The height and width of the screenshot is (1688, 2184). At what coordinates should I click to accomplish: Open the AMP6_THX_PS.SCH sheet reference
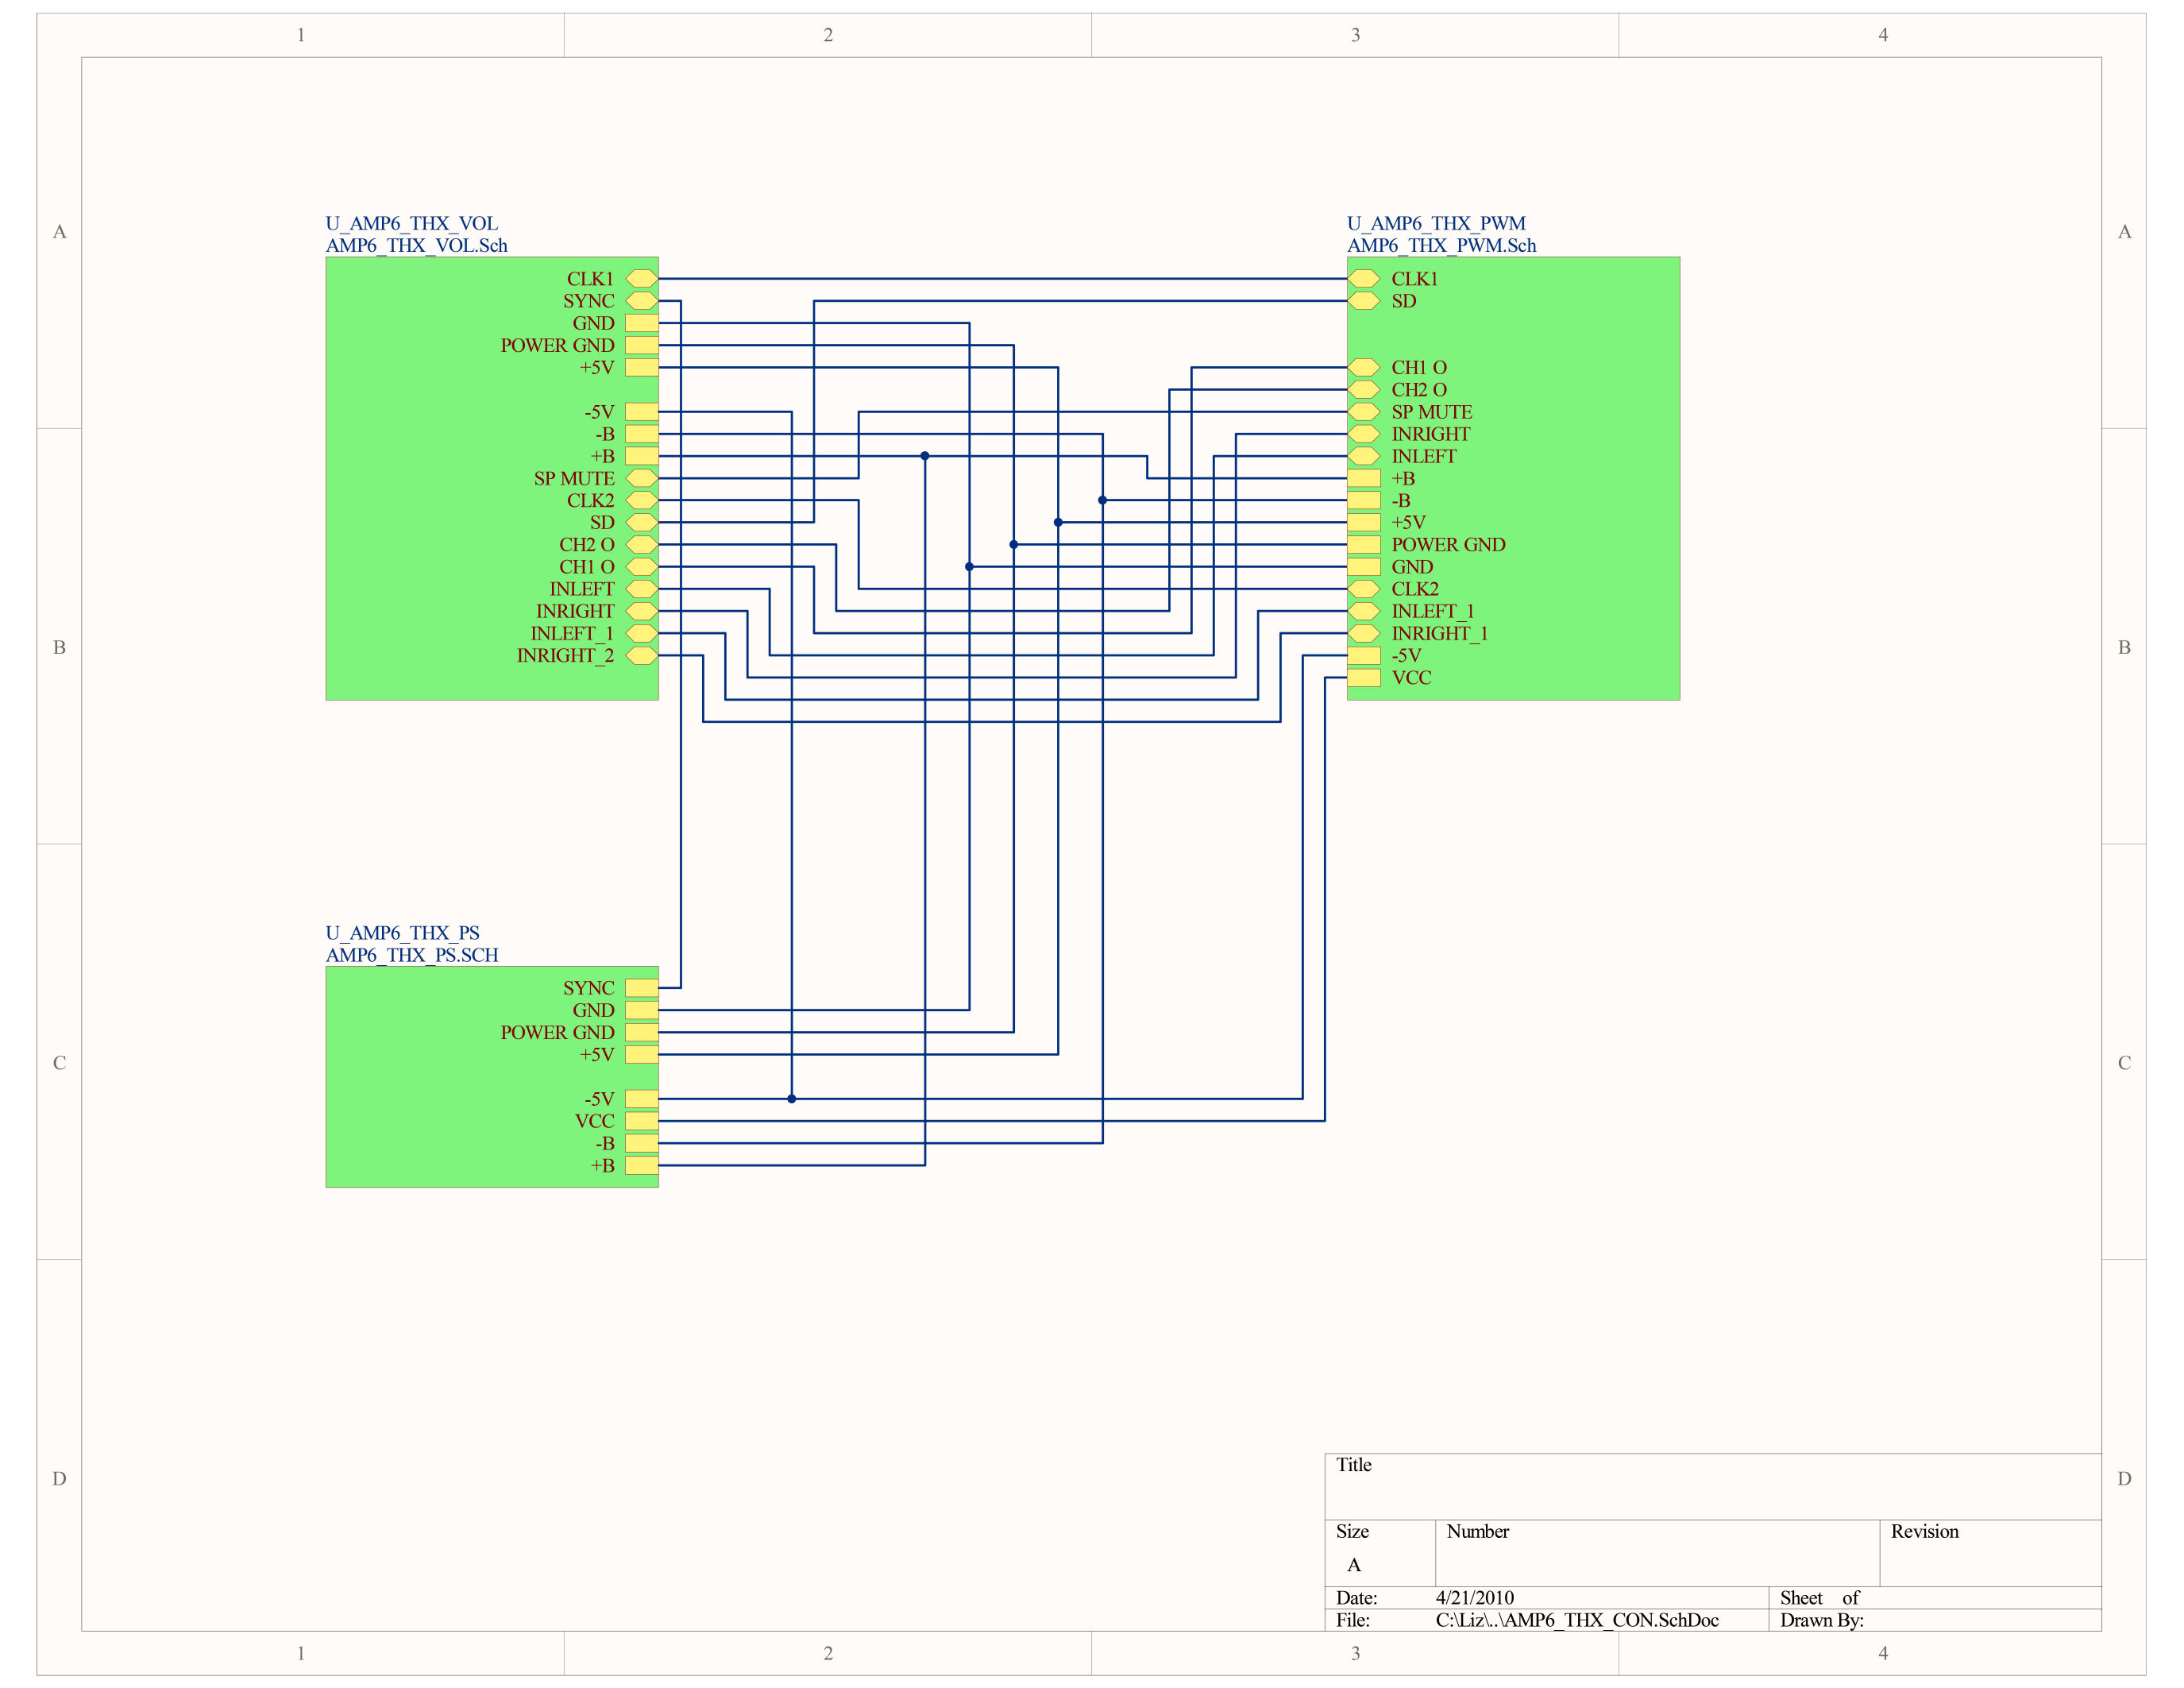tap(412, 955)
